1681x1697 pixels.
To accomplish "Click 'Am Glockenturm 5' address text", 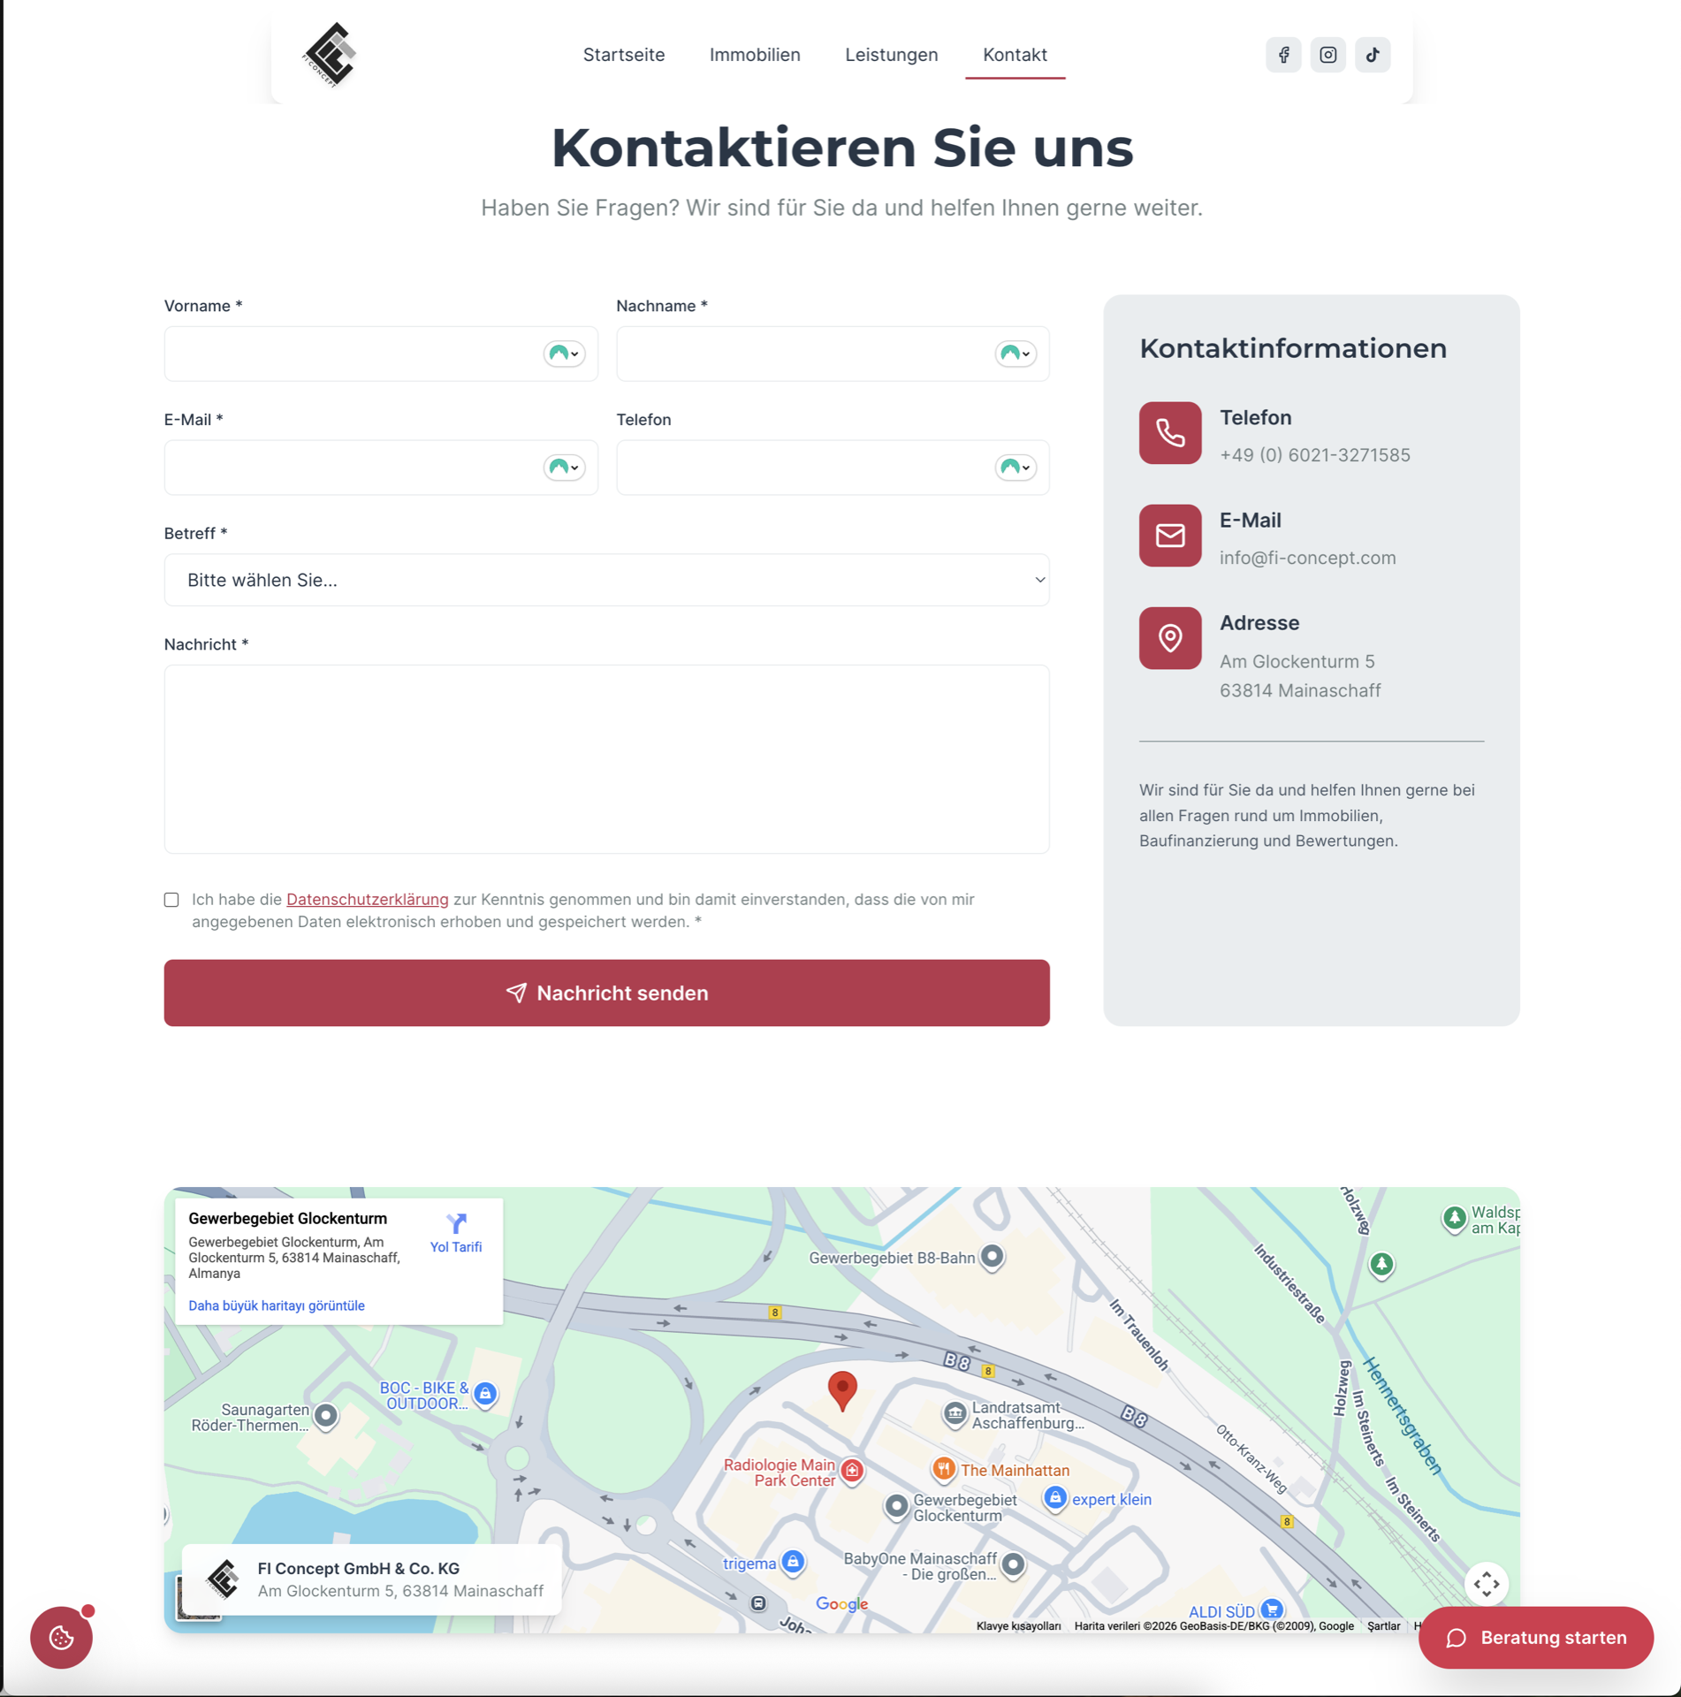I will (x=1297, y=661).
